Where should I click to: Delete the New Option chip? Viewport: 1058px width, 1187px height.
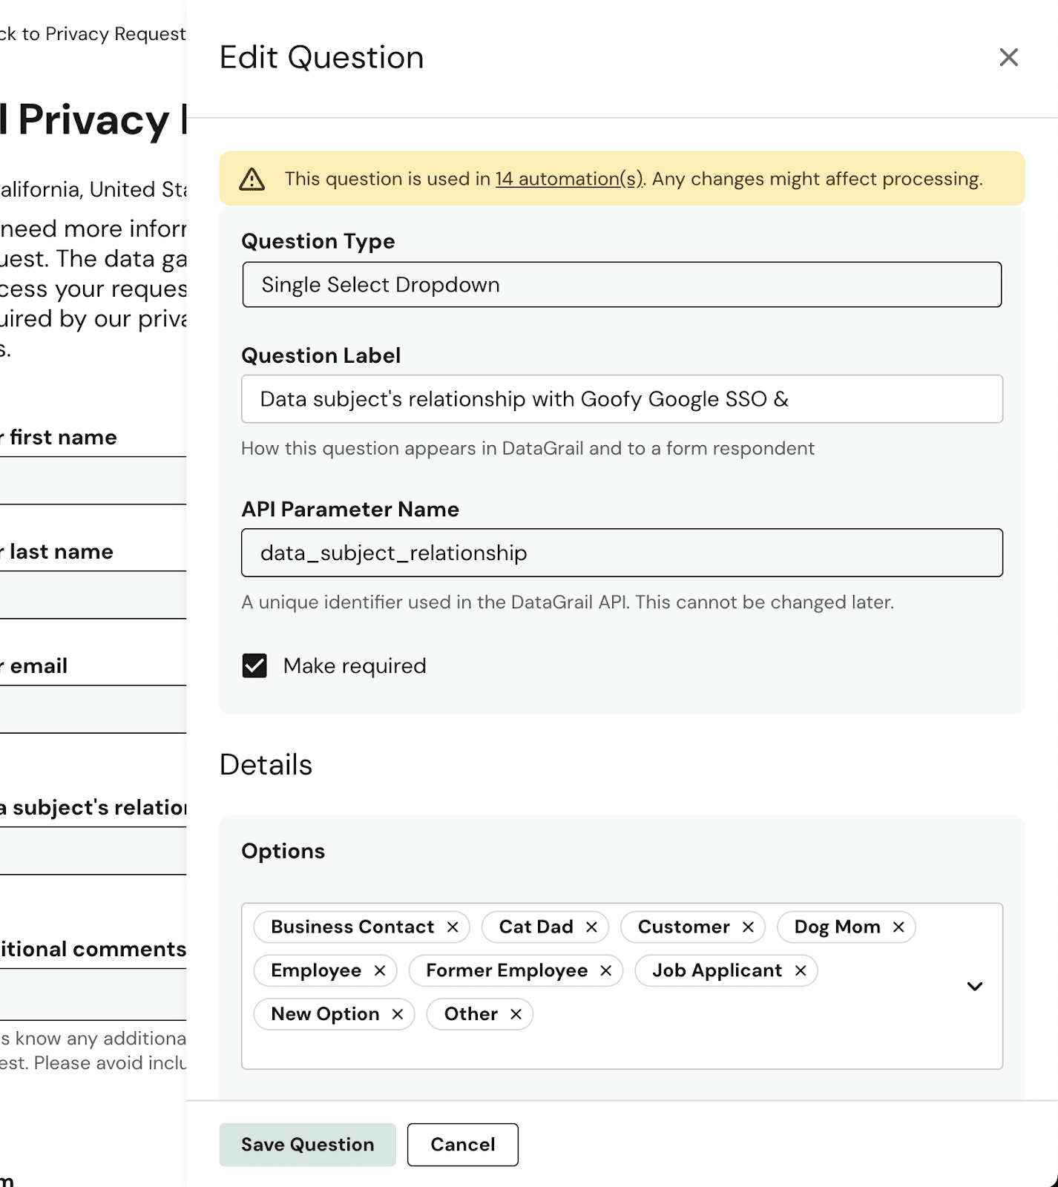pos(398,1014)
